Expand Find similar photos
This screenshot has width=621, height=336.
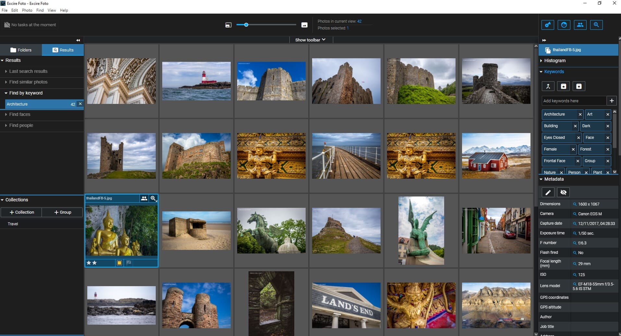point(6,82)
